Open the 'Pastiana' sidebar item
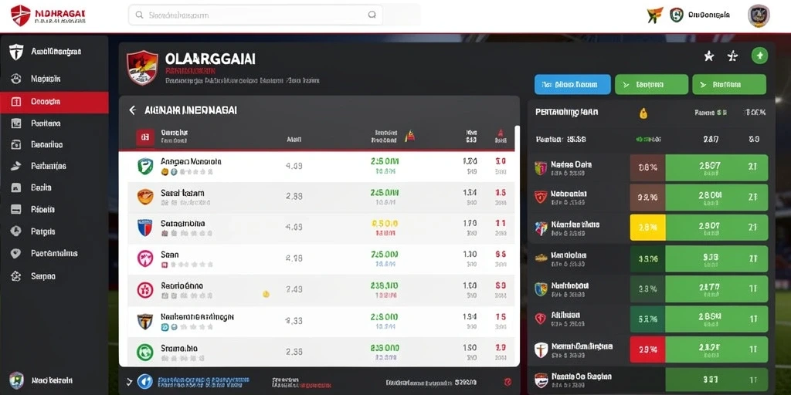This screenshot has width=791, height=395. 54,123
